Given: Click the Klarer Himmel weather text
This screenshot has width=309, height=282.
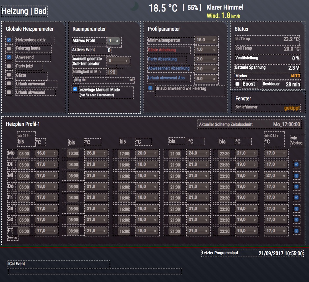Looking at the screenshot, I should pyautogui.click(x=225, y=7).
